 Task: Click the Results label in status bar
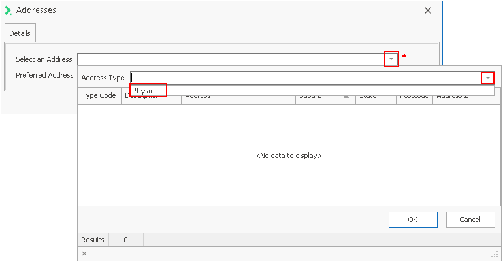(x=93, y=240)
